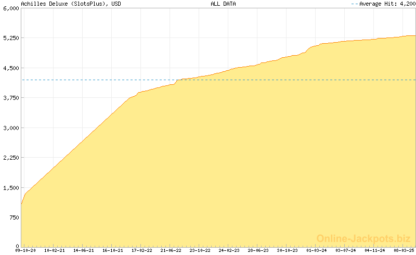The height and width of the screenshot is (255, 416).
Task: Select the 16-10-21 date label
Action: [x=113, y=250]
